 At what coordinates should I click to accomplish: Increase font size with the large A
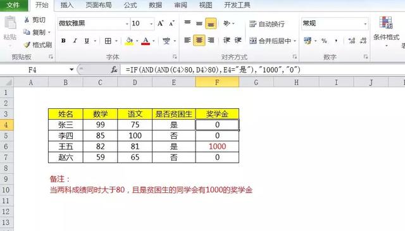160,23
